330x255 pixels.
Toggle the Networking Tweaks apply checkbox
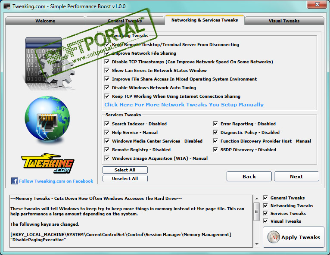point(266,205)
